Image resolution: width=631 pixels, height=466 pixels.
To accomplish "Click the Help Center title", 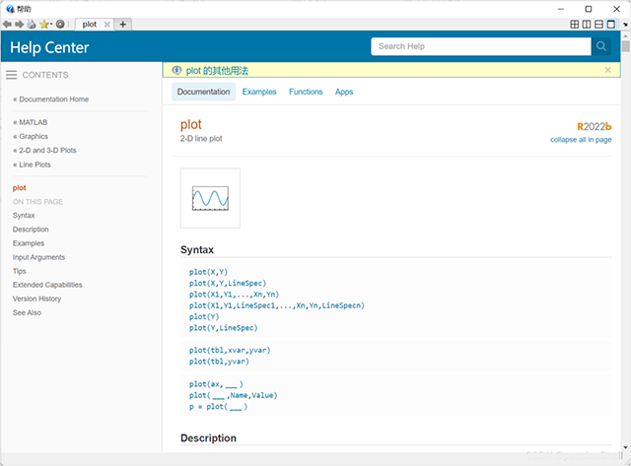I will pyautogui.click(x=49, y=47).
